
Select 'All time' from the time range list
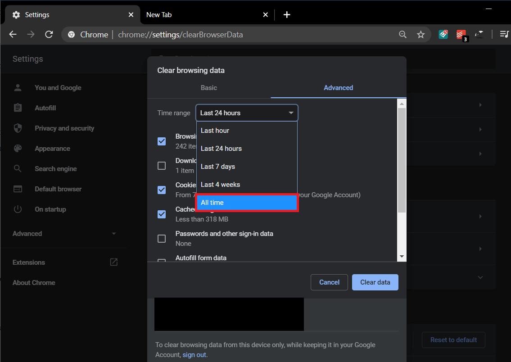pos(247,203)
